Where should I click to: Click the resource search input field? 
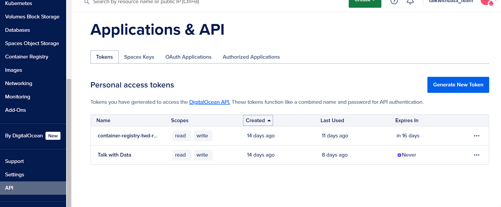pyautogui.click(x=146, y=2)
